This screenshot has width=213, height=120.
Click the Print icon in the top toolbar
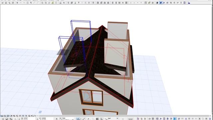tap(13, 3)
